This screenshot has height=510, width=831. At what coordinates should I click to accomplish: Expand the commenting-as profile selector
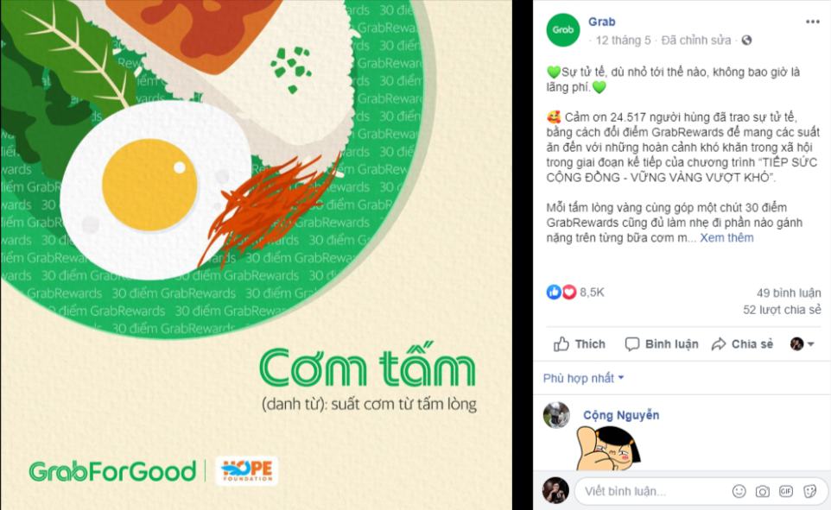[x=802, y=344]
